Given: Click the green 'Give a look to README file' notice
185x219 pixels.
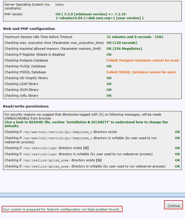Looking at the screenshot, I should click(x=86, y=124).
